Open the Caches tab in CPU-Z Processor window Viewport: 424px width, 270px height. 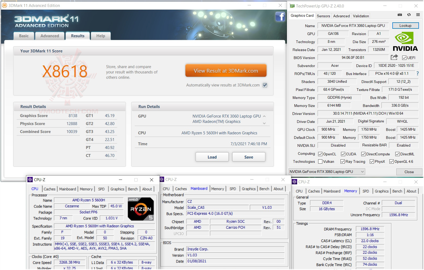tap(49, 189)
